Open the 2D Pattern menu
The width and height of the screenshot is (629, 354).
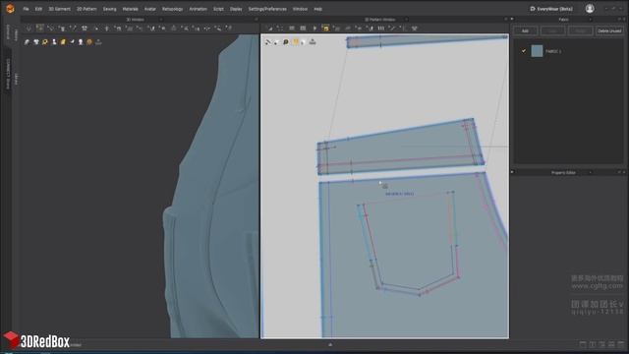(86, 9)
